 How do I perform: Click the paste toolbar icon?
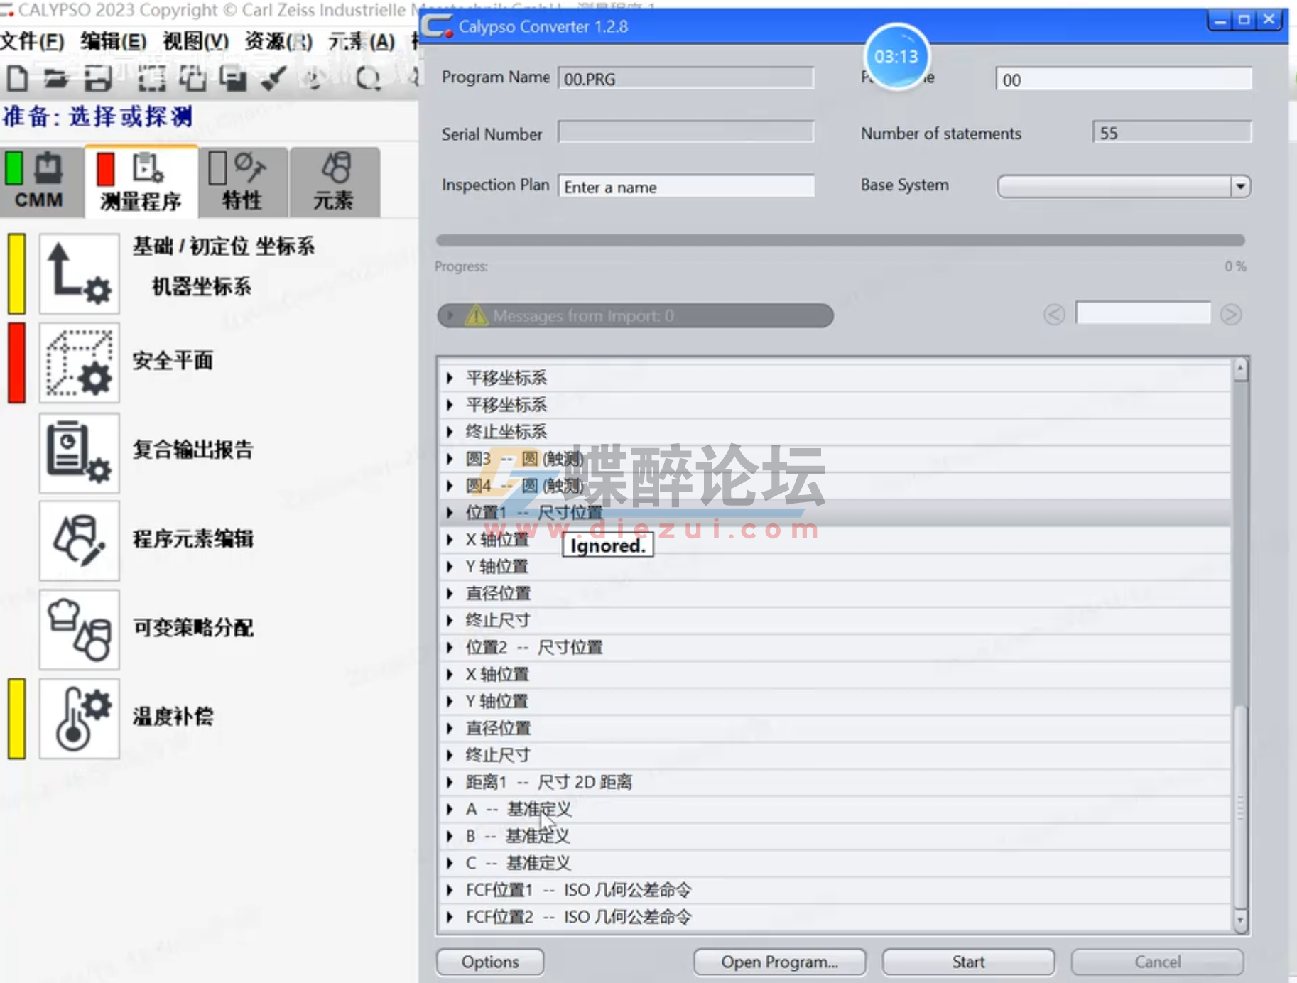click(x=234, y=78)
